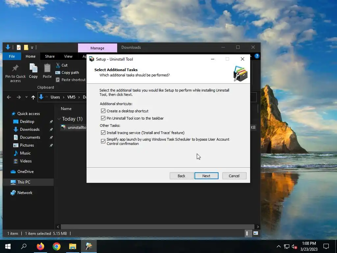Expand breadcrumb arrow after VM5
Viewport: 337px width, 253px height.
79,97
